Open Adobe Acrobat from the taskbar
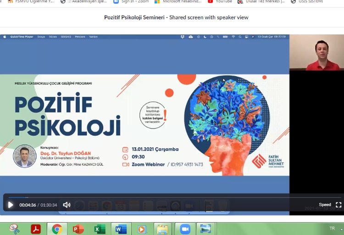The height and width of the screenshot is (235, 344). point(36,229)
